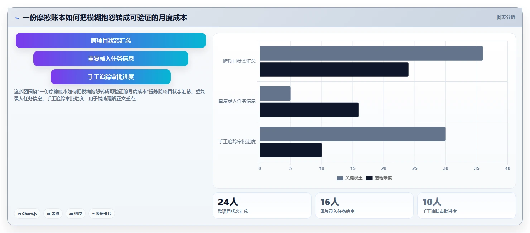Click the chart axis label 手工追踪审批进度
The width and height of the screenshot is (530, 233).
[237, 142]
